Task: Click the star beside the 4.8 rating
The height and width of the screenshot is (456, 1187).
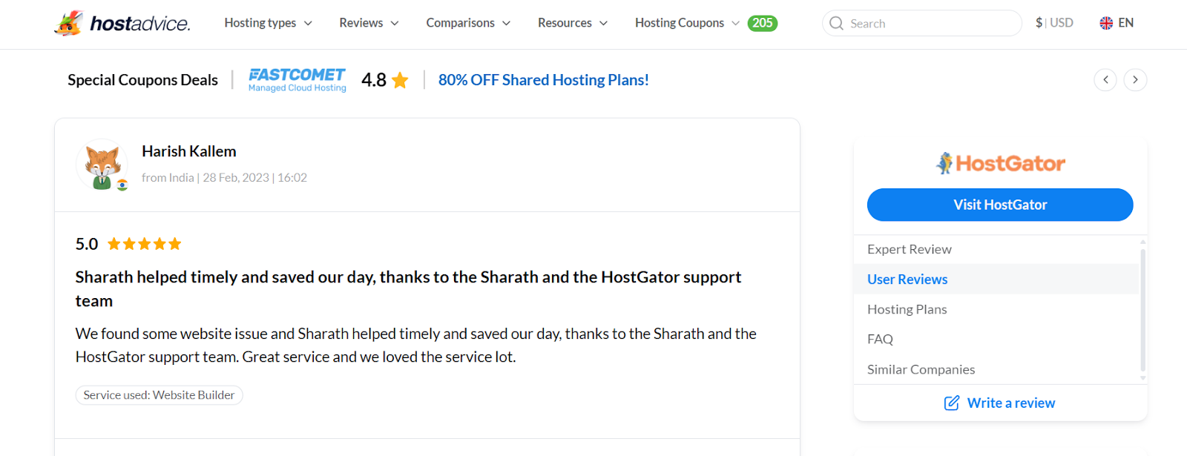Action: click(401, 79)
